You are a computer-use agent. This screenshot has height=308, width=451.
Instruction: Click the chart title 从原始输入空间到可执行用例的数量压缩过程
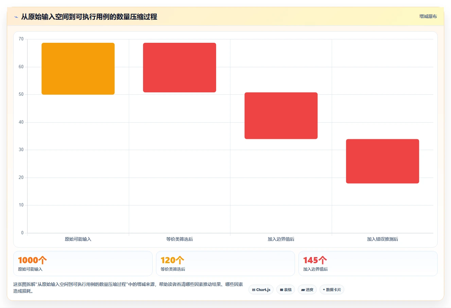pos(89,17)
